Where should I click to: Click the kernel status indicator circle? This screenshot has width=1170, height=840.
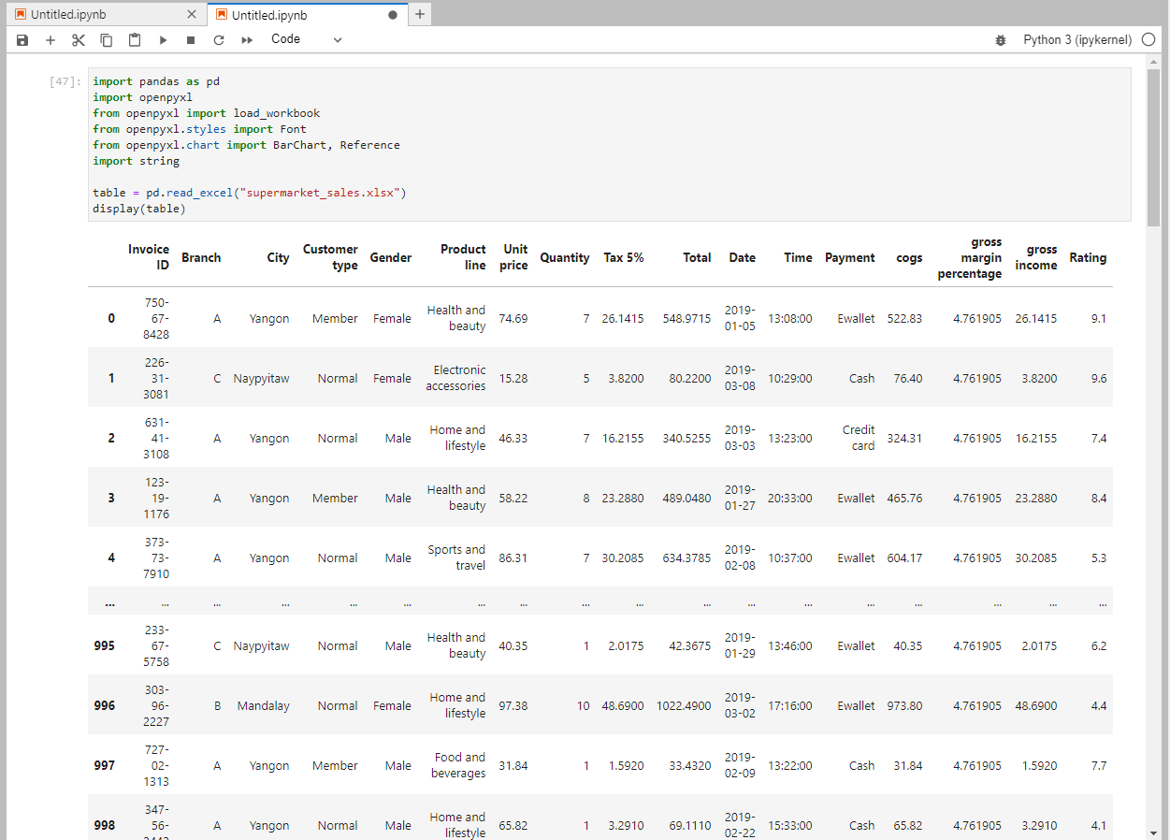[x=1147, y=39]
